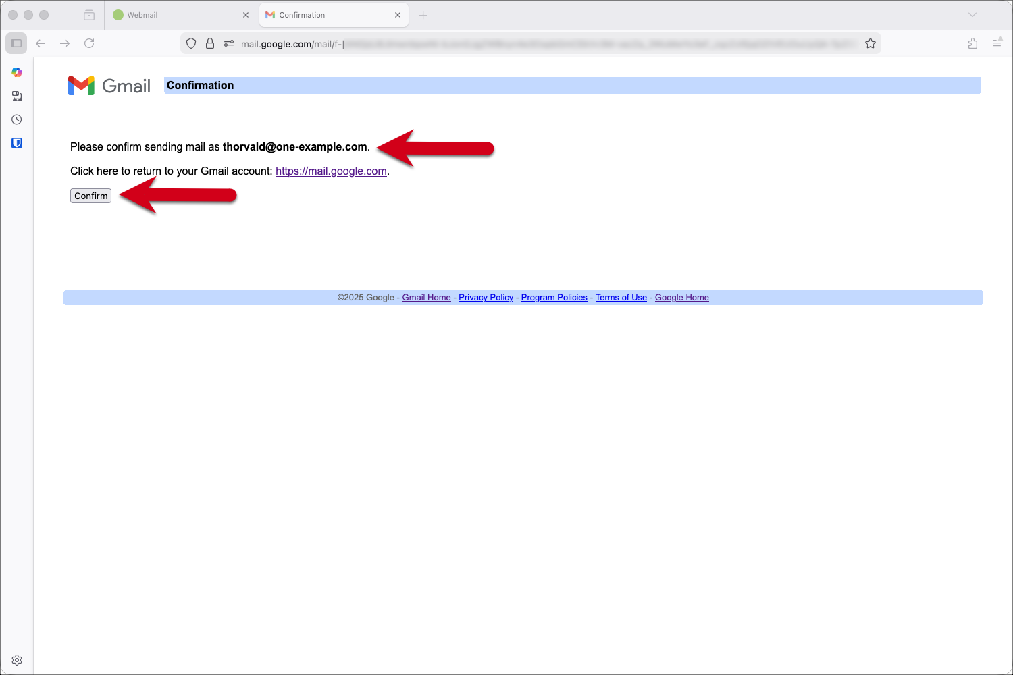Click the tracking protection shield icon
Viewport: 1013px width, 675px height.
click(191, 43)
